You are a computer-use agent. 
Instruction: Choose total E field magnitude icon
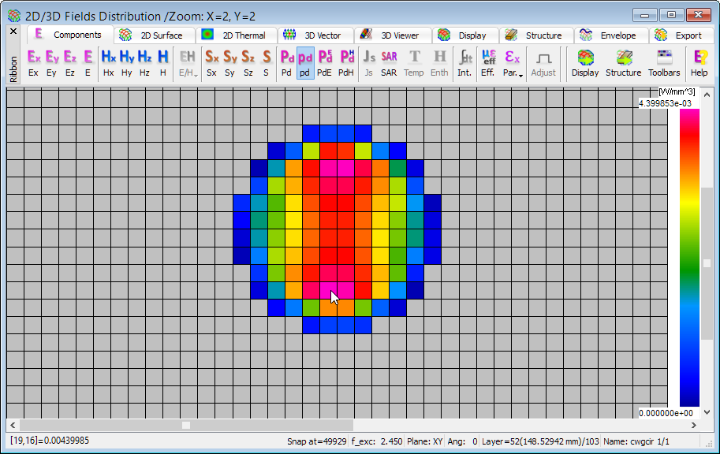[x=88, y=63]
